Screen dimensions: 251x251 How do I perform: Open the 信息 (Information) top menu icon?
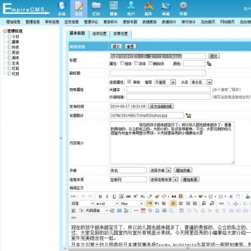tap(79, 8)
